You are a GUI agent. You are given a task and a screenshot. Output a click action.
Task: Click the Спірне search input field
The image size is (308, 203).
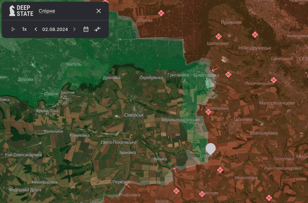pyautogui.click(x=62, y=11)
